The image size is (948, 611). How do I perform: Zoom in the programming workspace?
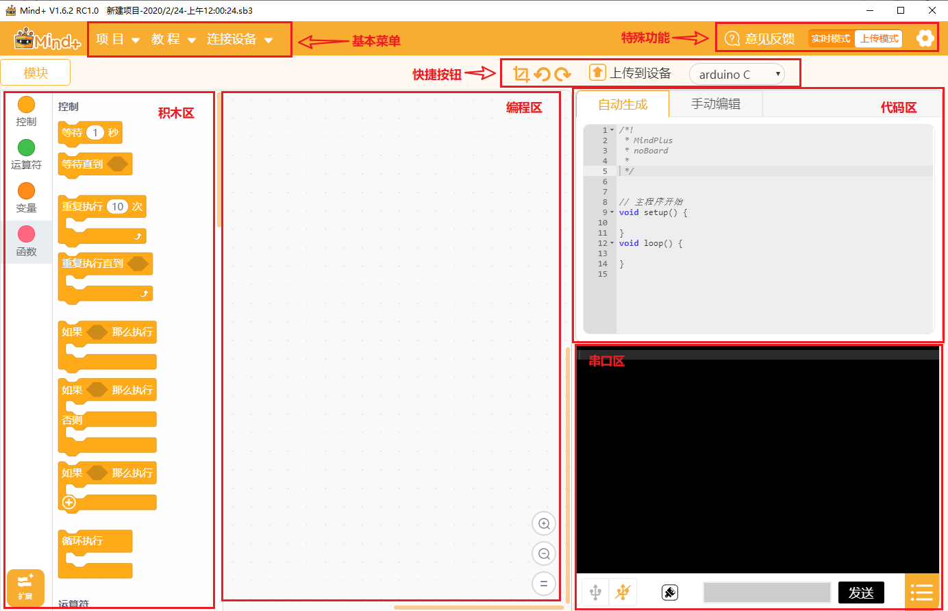tap(544, 524)
